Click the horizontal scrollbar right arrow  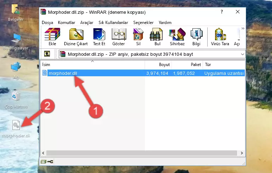coord(242,153)
